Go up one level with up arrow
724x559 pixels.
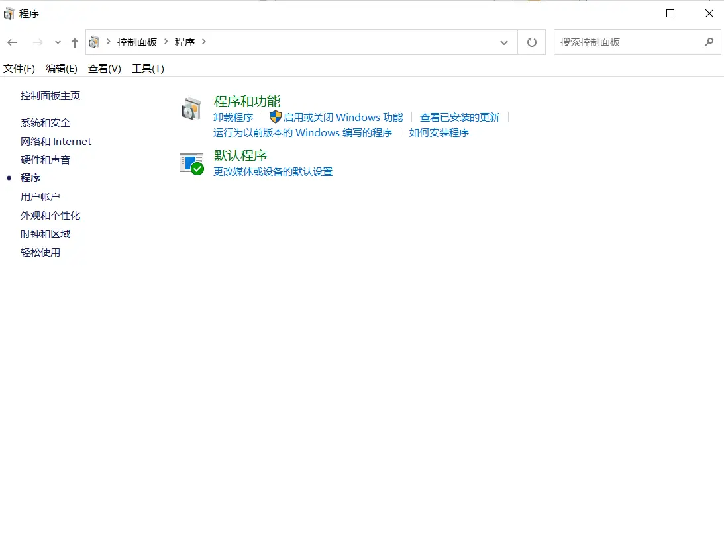tap(74, 43)
